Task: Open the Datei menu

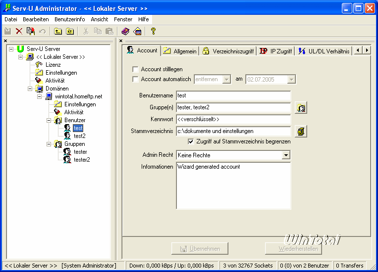Action: 11,19
